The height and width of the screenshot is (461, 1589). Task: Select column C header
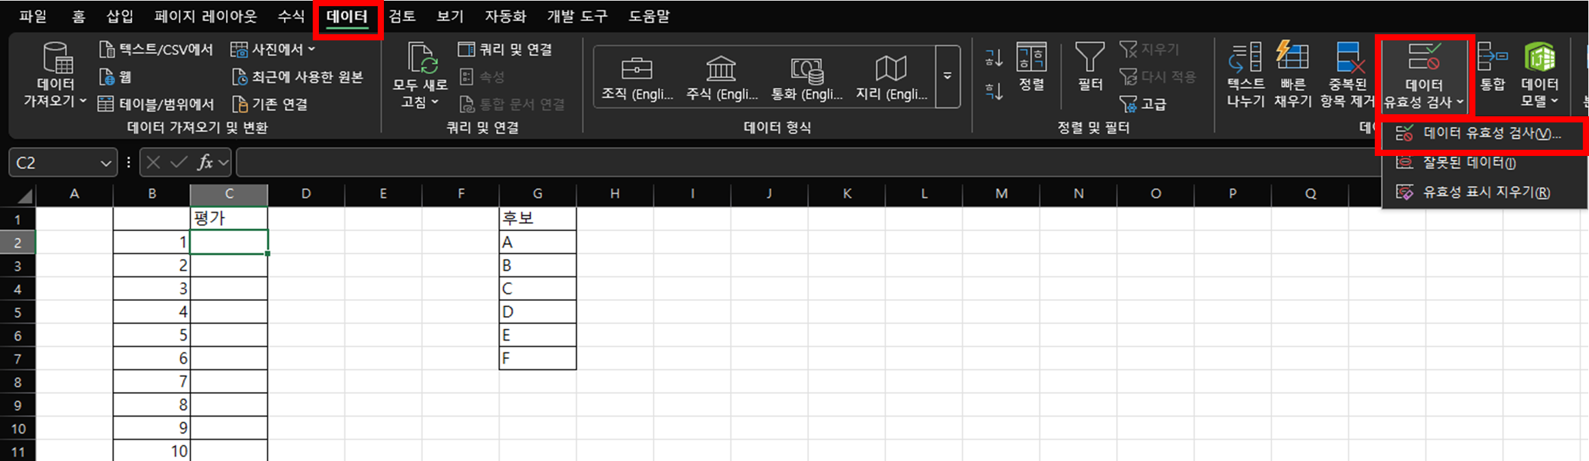coord(229,194)
